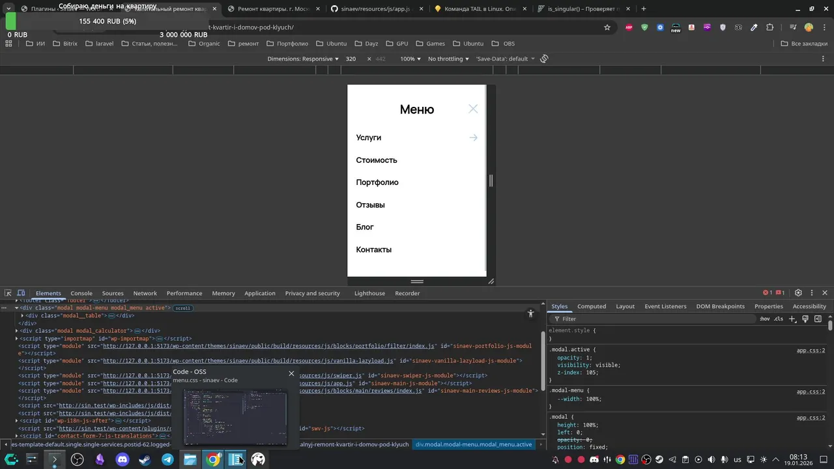The height and width of the screenshot is (469, 834).
Task: Close the mobile menu modal with X
Action: 473,109
